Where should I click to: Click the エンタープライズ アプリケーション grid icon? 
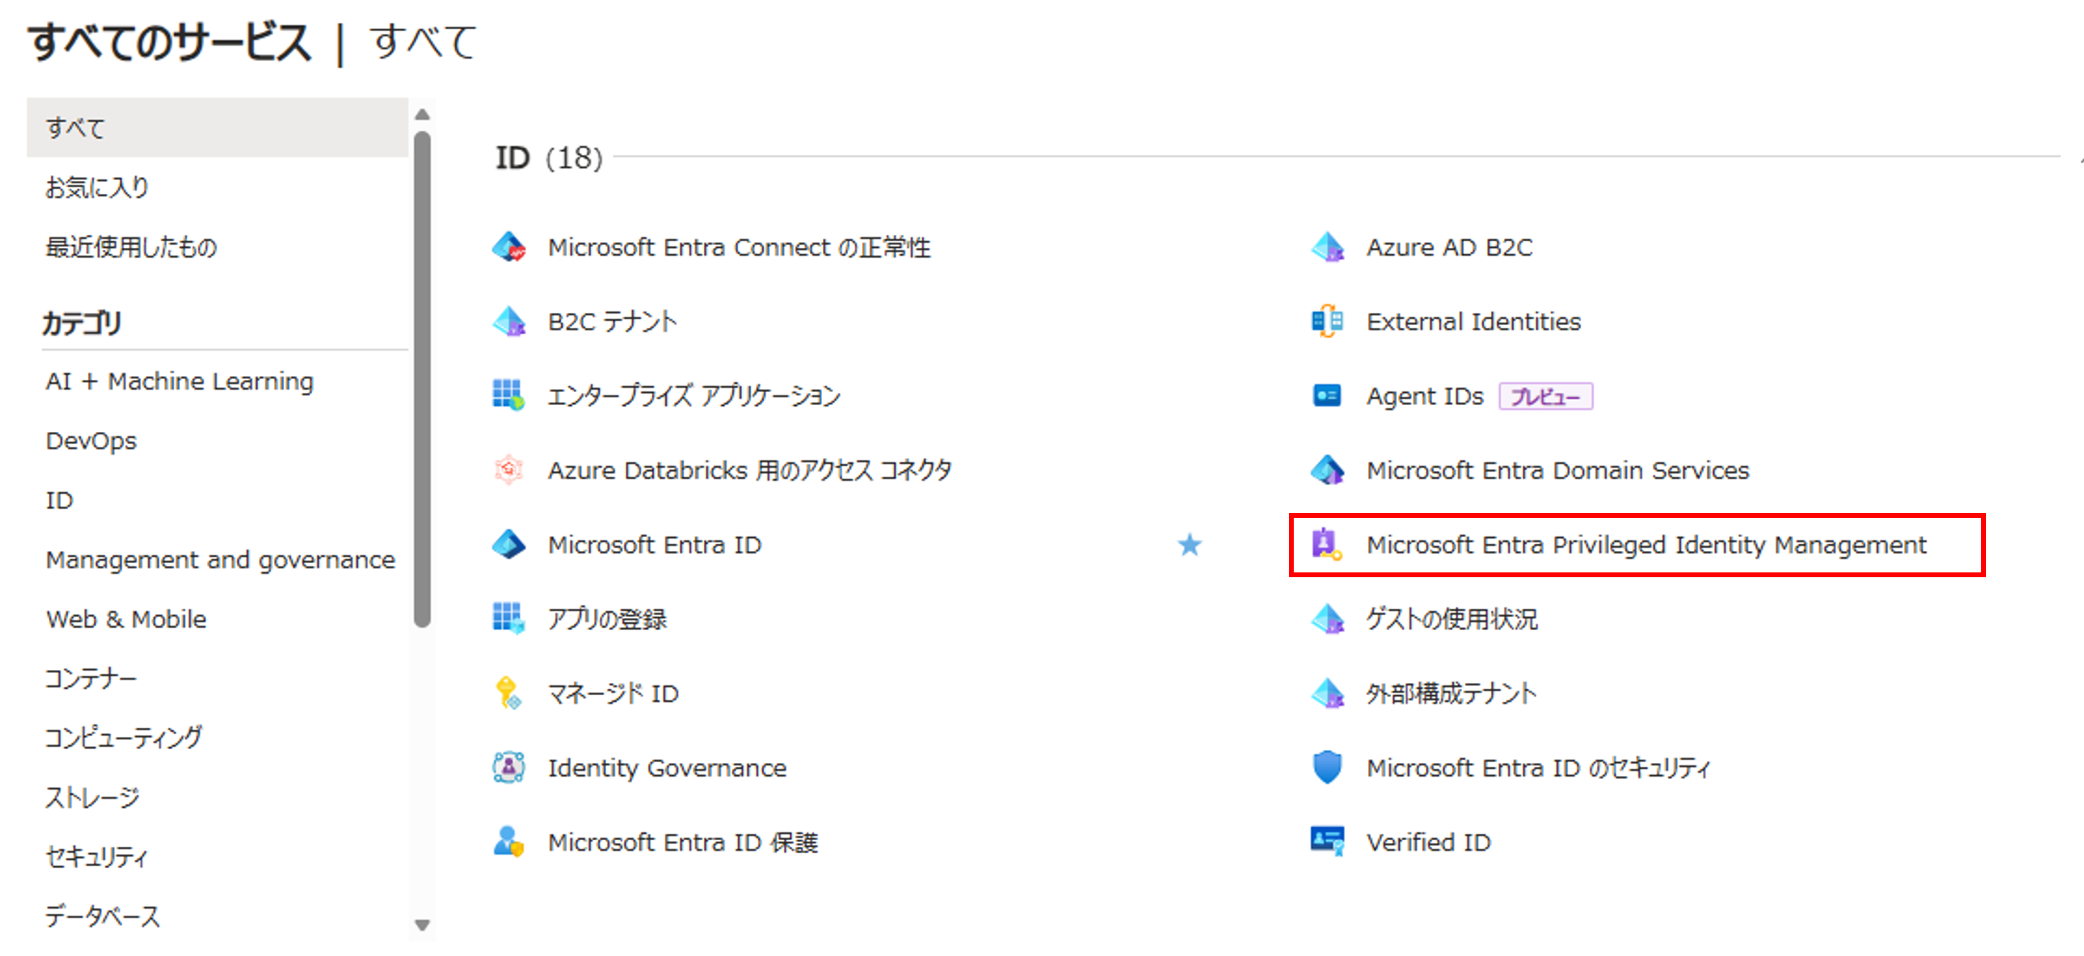click(509, 395)
